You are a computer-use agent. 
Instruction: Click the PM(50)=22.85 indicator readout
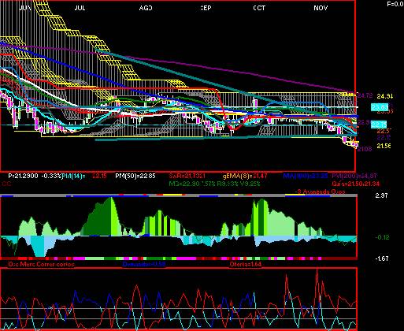tap(135, 176)
